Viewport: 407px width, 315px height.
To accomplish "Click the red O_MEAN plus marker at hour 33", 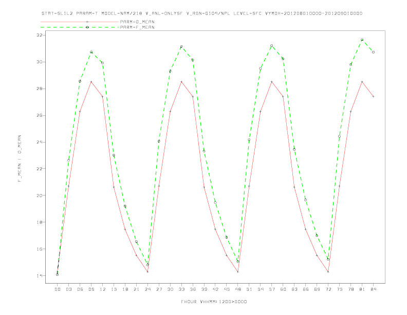I will pos(181,82).
